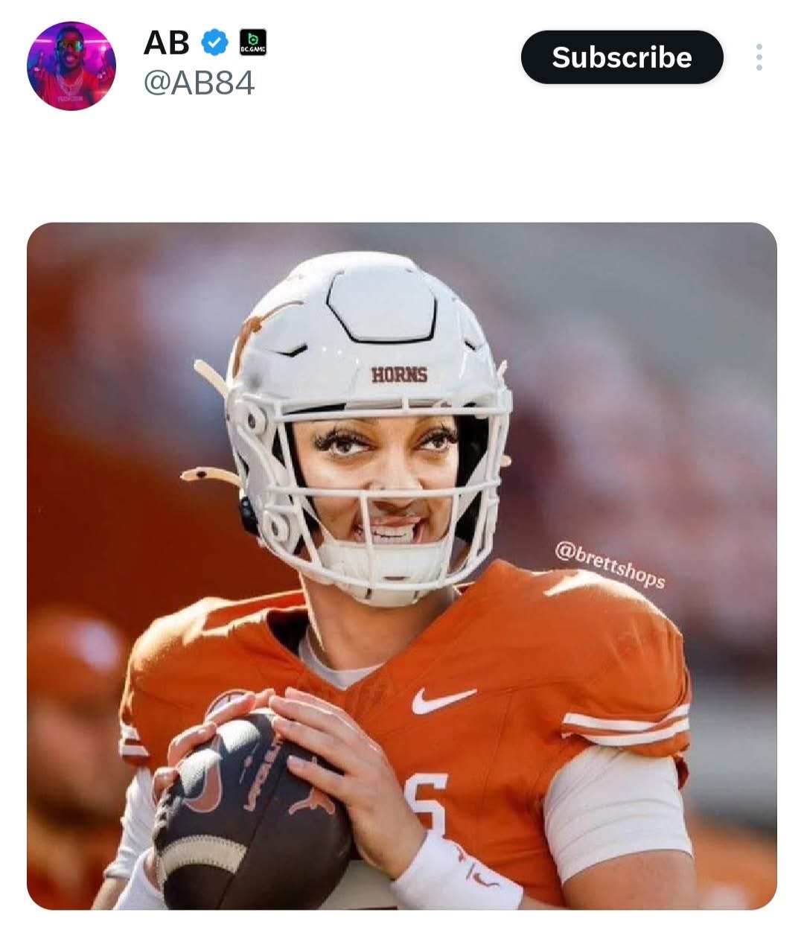The height and width of the screenshot is (927, 804).
Task: Open AB's profile picture avatar
Action: pyautogui.click(x=71, y=66)
